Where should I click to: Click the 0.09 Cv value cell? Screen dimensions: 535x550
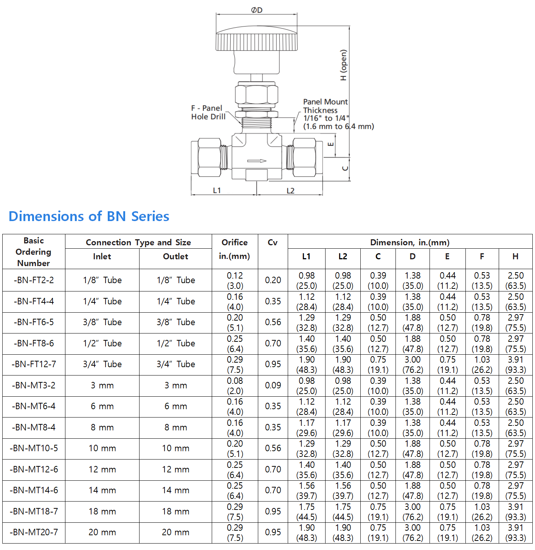[273, 385]
